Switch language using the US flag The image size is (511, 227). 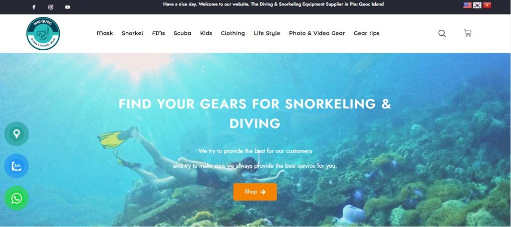click(x=467, y=5)
